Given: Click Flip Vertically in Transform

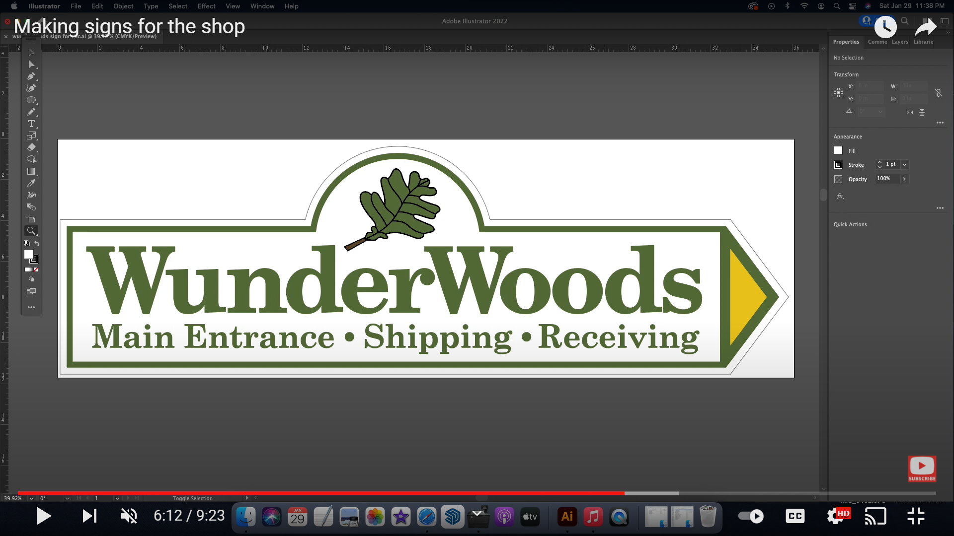Looking at the screenshot, I should click(922, 113).
